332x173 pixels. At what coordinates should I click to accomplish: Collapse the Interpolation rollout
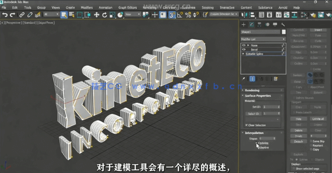click(254, 133)
